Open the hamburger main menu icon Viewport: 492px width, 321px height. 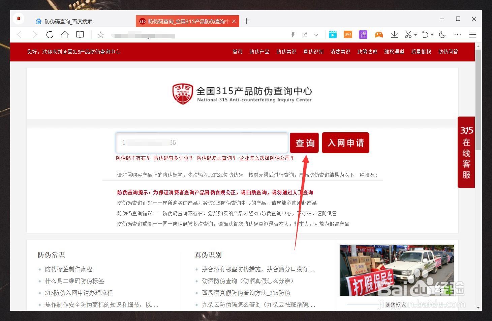(x=473, y=34)
